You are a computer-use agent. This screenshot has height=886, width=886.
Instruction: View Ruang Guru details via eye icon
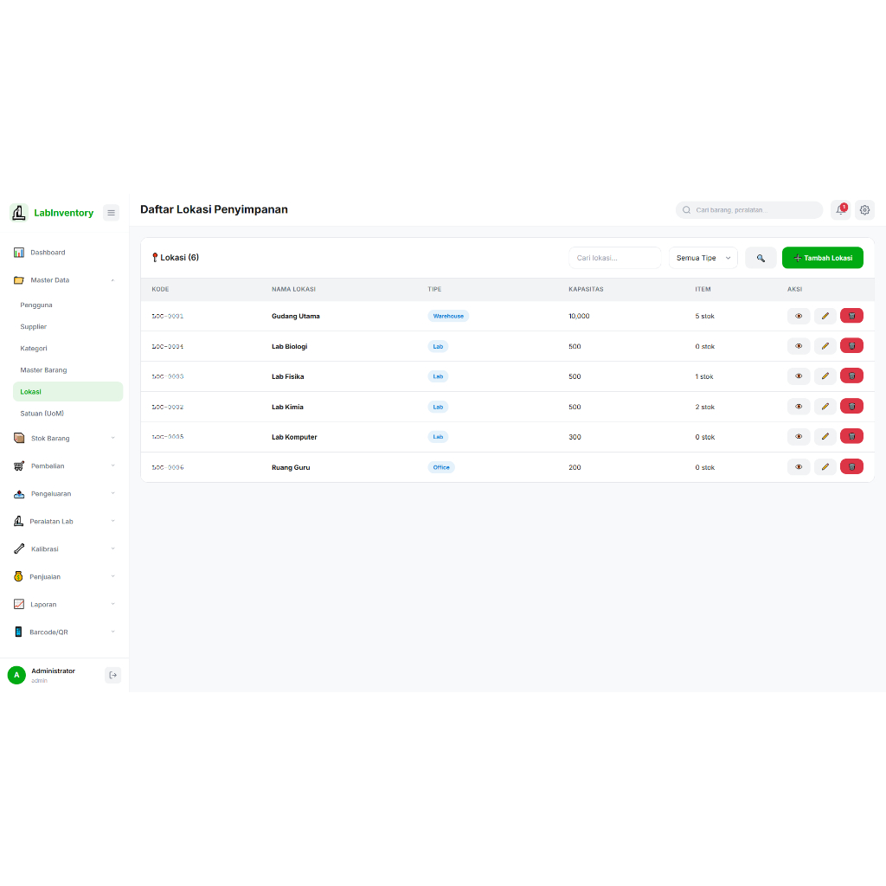799,466
